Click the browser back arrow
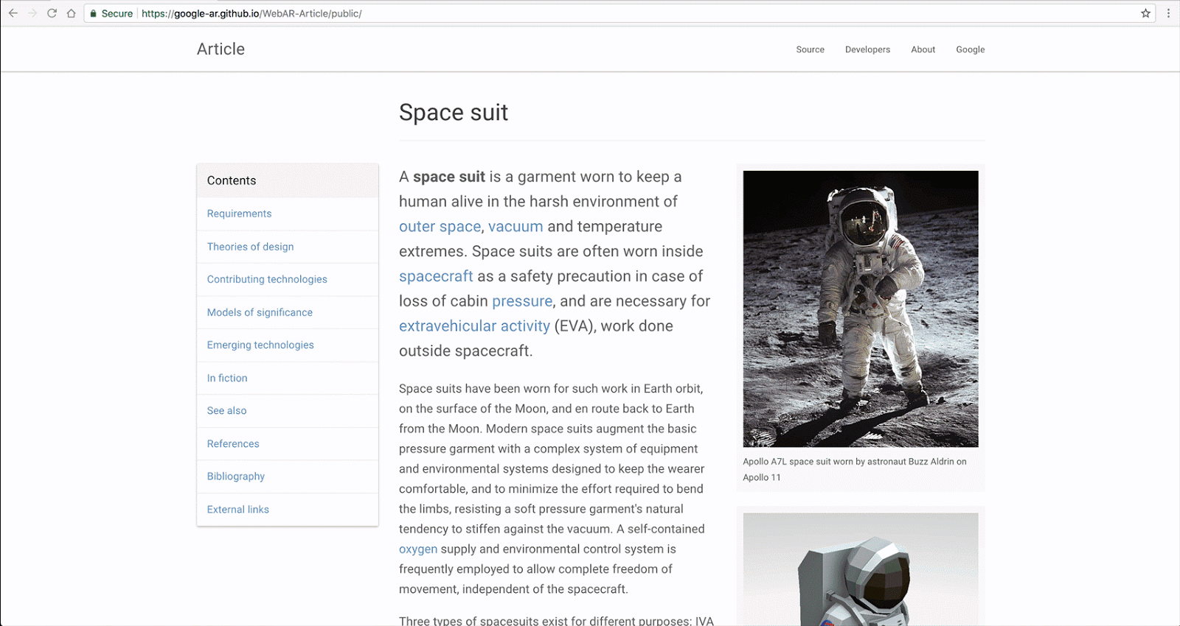This screenshot has width=1180, height=626. 13,13
